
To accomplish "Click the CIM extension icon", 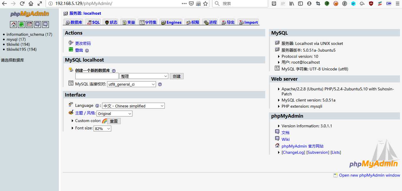I will [389, 4].
